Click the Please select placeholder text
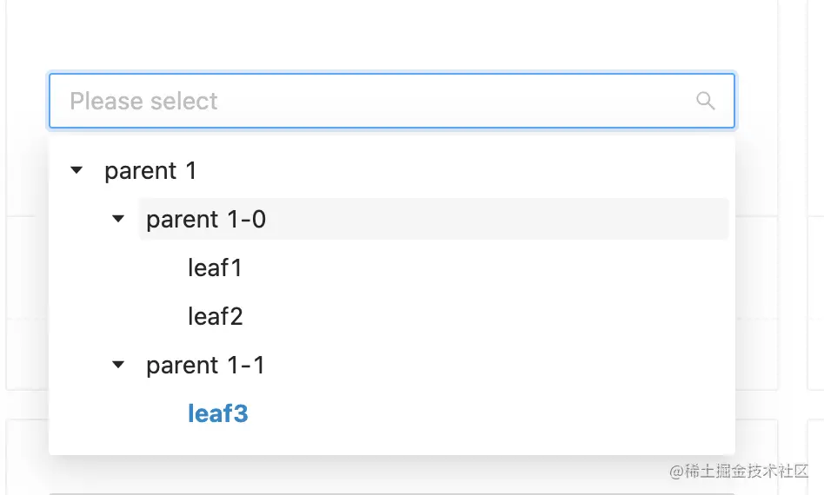824x495 pixels. (x=143, y=102)
